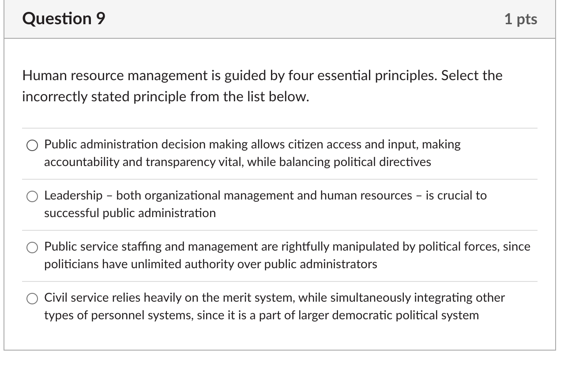Select the answer about leadership being crucial

(x=32, y=196)
